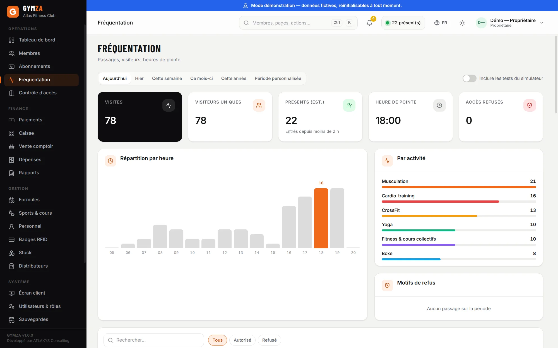
Task: Click the Contrôle d'accès sidebar icon
Action: coord(11,93)
